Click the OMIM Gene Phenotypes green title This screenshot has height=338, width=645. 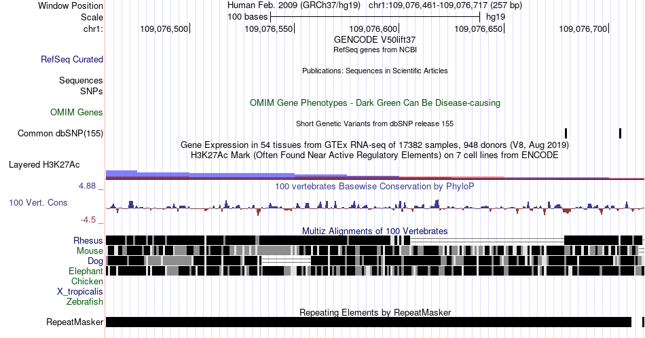point(375,102)
